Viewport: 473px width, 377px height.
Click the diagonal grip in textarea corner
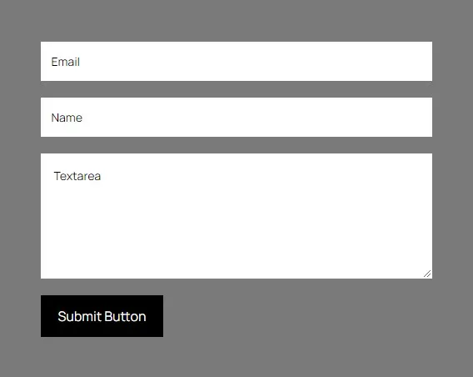click(x=427, y=274)
